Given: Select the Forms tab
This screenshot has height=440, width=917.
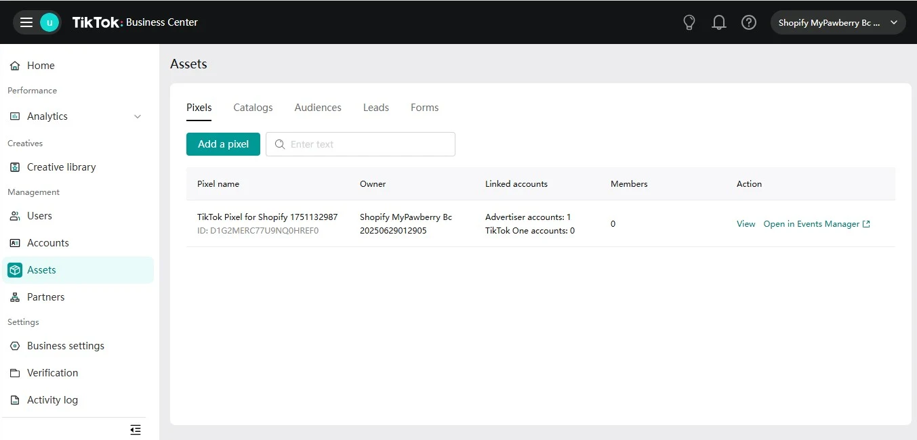Looking at the screenshot, I should point(424,108).
